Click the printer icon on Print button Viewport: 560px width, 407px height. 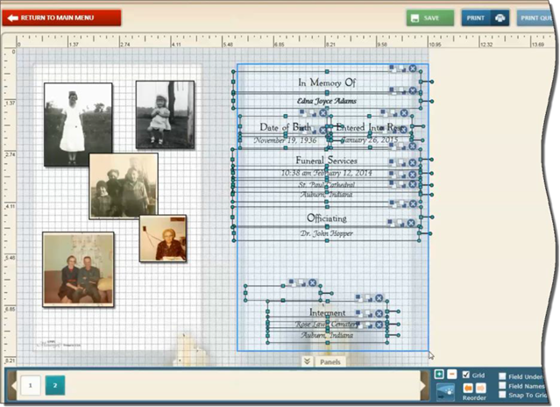[x=500, y=18]
